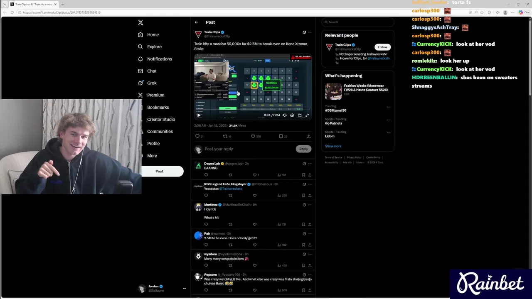Expand the More menu in sidebar

pos(151,156)
